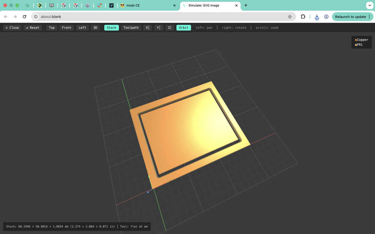The height and width of the screenshot is (234, 375).
Task: Select the Simulate: SVG image tab
Action: (x=210, y=5)
